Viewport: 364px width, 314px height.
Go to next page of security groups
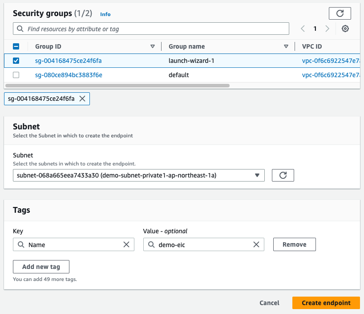pos(328,29)
